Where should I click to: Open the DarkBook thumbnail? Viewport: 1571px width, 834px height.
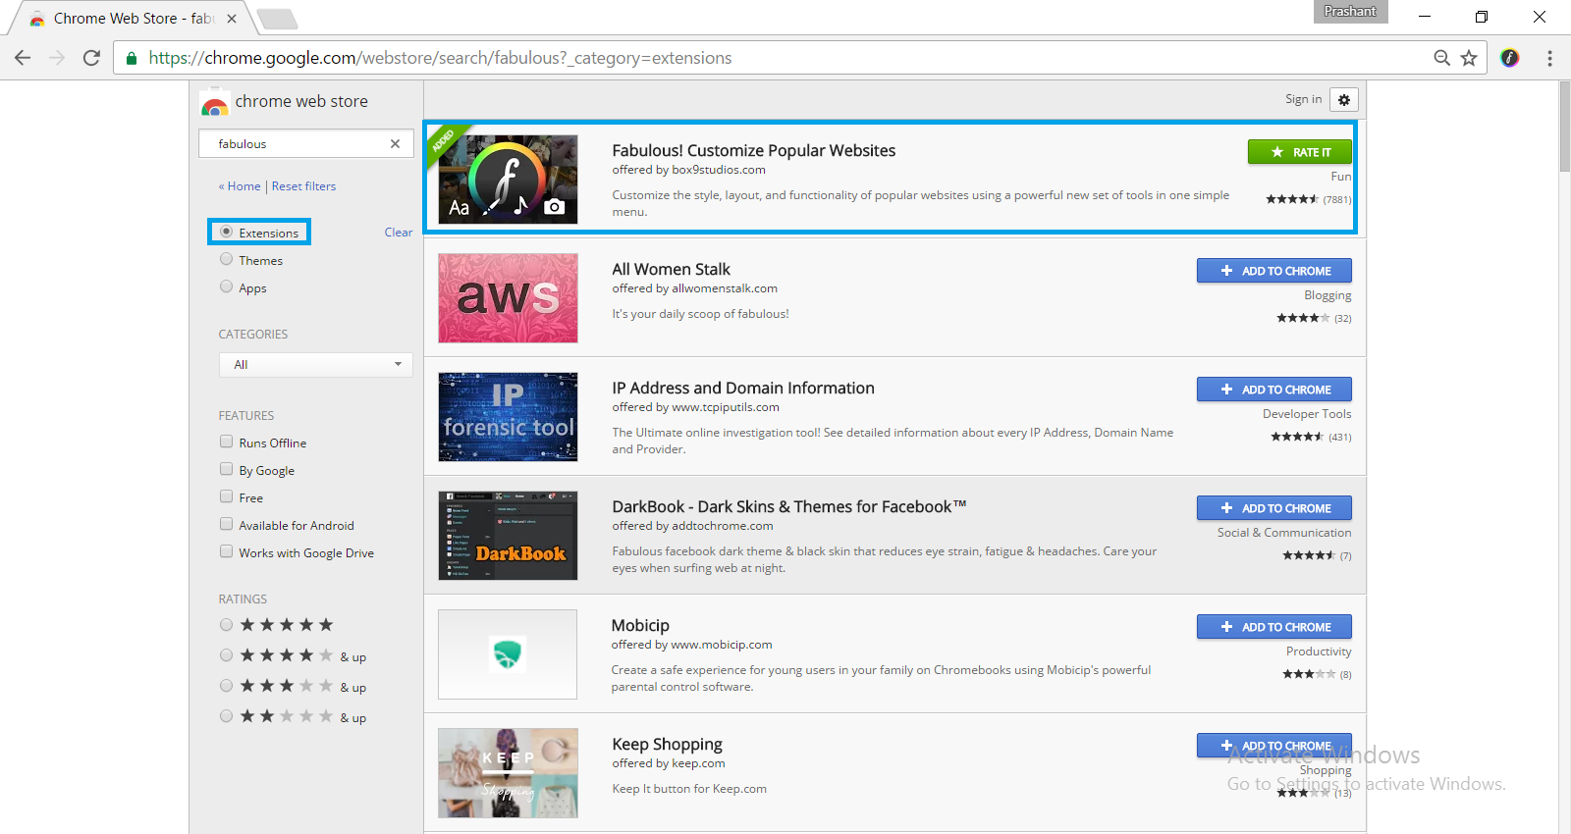click(508, 536)
